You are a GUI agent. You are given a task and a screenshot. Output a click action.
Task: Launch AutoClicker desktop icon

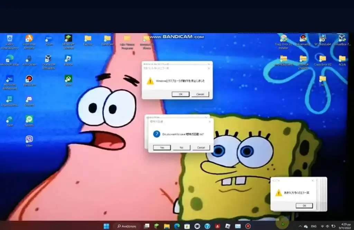pyautogui.click(x=29, y=60)
